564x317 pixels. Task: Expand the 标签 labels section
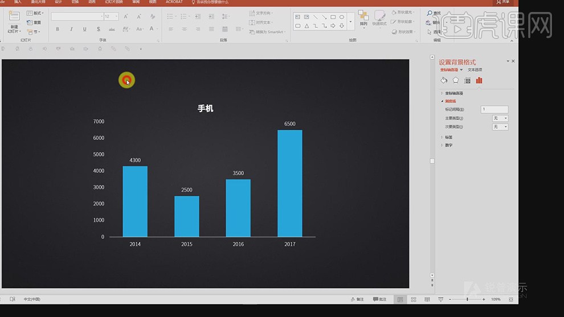pos(449,137)
